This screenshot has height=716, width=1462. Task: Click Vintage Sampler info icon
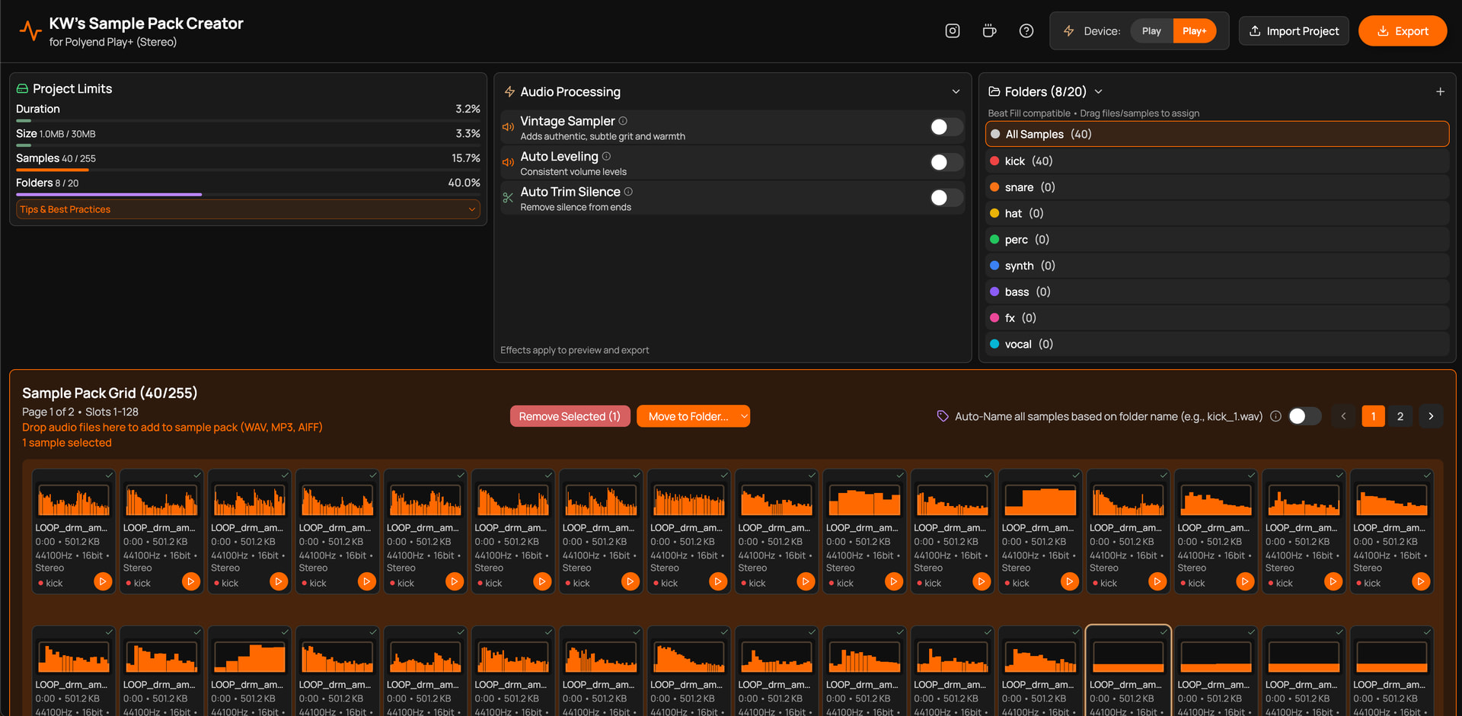[623, 121]
